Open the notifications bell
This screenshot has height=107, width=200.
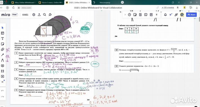(165, 15)
